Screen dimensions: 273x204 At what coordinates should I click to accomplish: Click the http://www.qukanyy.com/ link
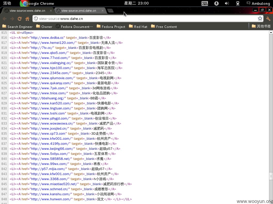51,83
